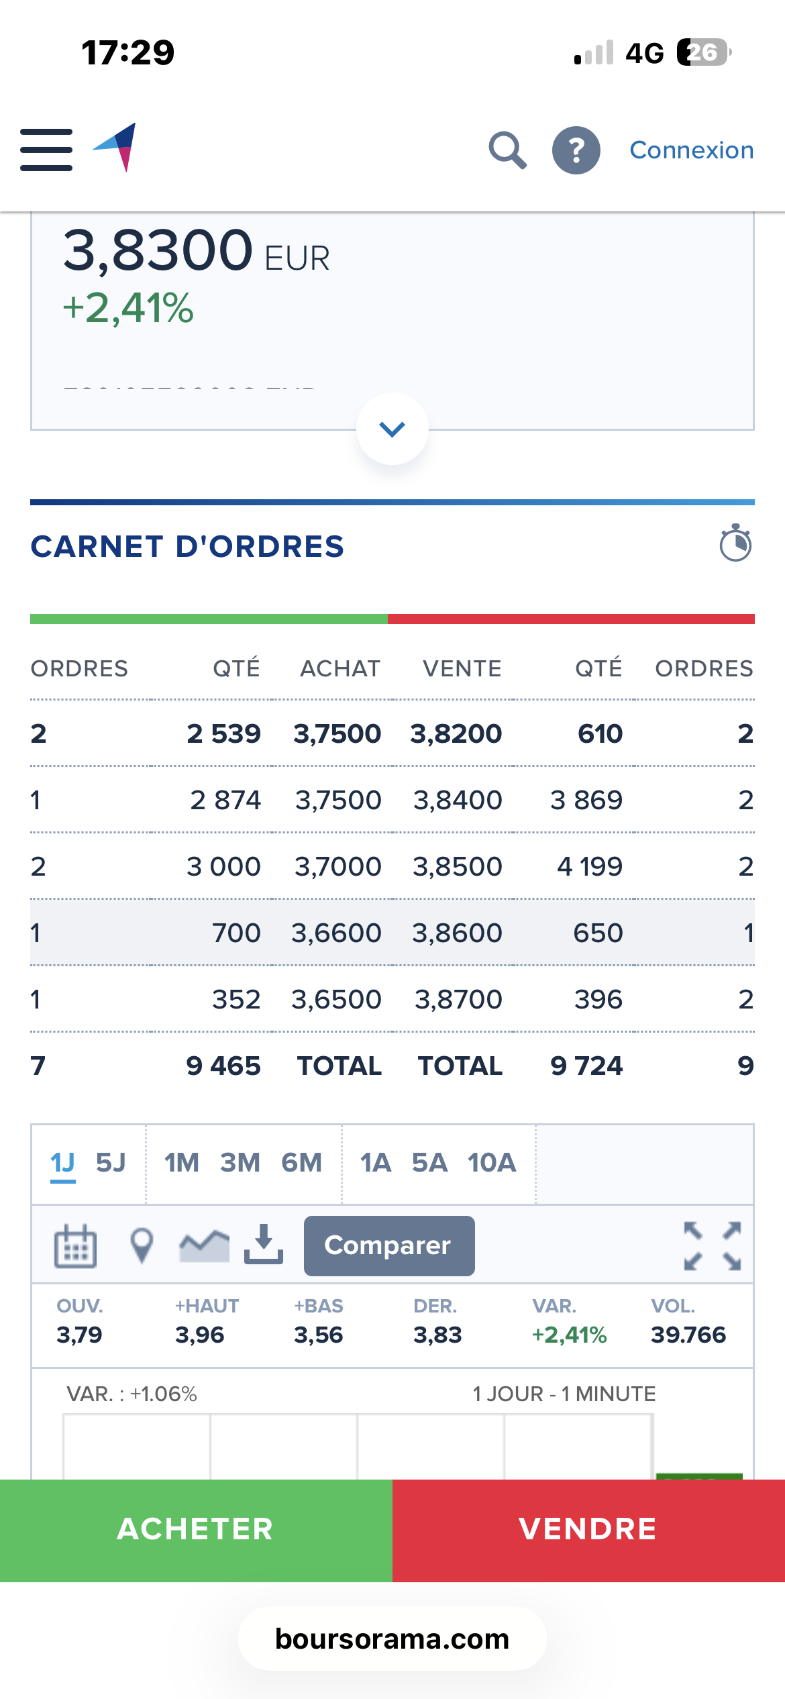The image size is (785, 1699).
Task: Click the Comparer button
Action: [x=389, y=1245]
